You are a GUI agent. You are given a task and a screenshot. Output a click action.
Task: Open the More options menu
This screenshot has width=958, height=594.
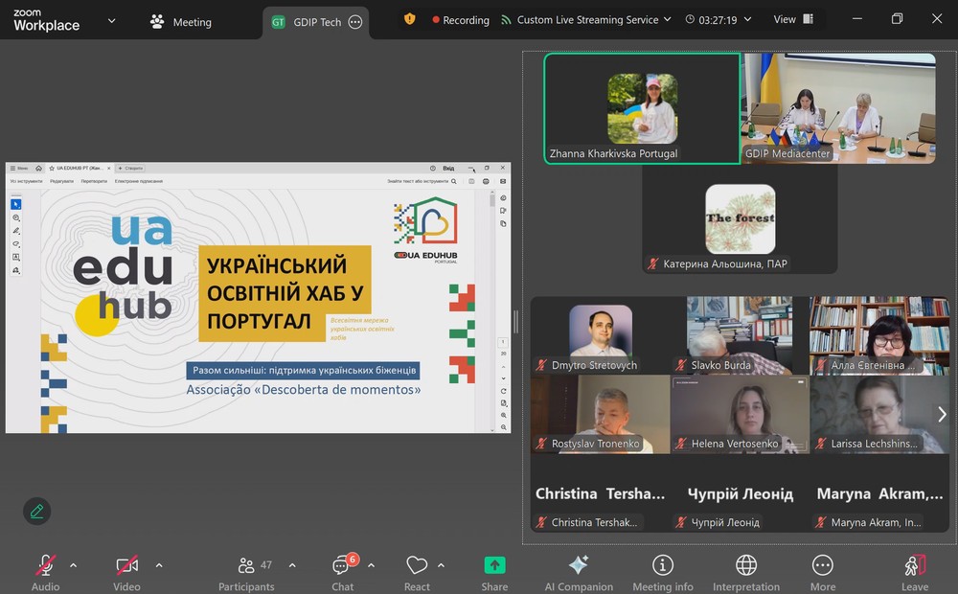pyautogui.click(x=822, y=573)
